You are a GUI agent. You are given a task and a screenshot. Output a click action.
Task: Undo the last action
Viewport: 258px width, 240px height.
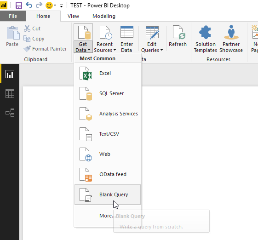(29, 6)
